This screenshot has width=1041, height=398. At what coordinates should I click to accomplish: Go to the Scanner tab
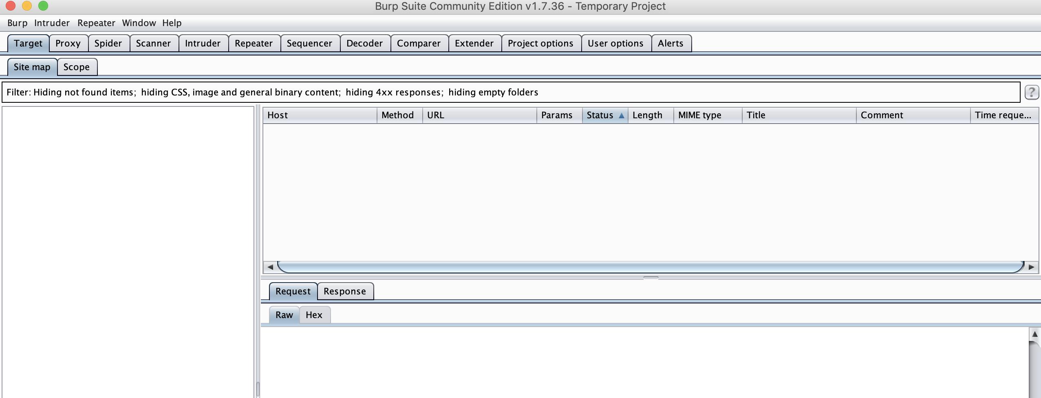154,43
